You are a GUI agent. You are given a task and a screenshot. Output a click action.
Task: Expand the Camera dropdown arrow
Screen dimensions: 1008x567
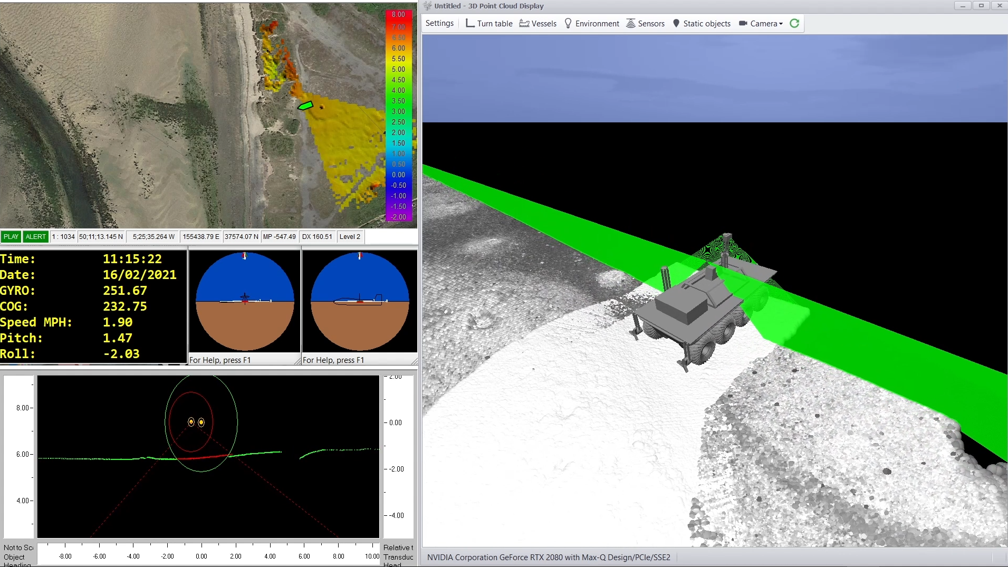[x=781, y=24]
